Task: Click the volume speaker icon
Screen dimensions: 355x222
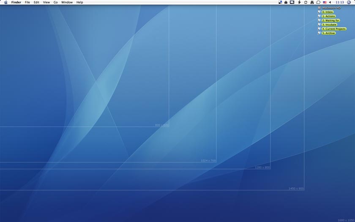Action: [330, 3]
